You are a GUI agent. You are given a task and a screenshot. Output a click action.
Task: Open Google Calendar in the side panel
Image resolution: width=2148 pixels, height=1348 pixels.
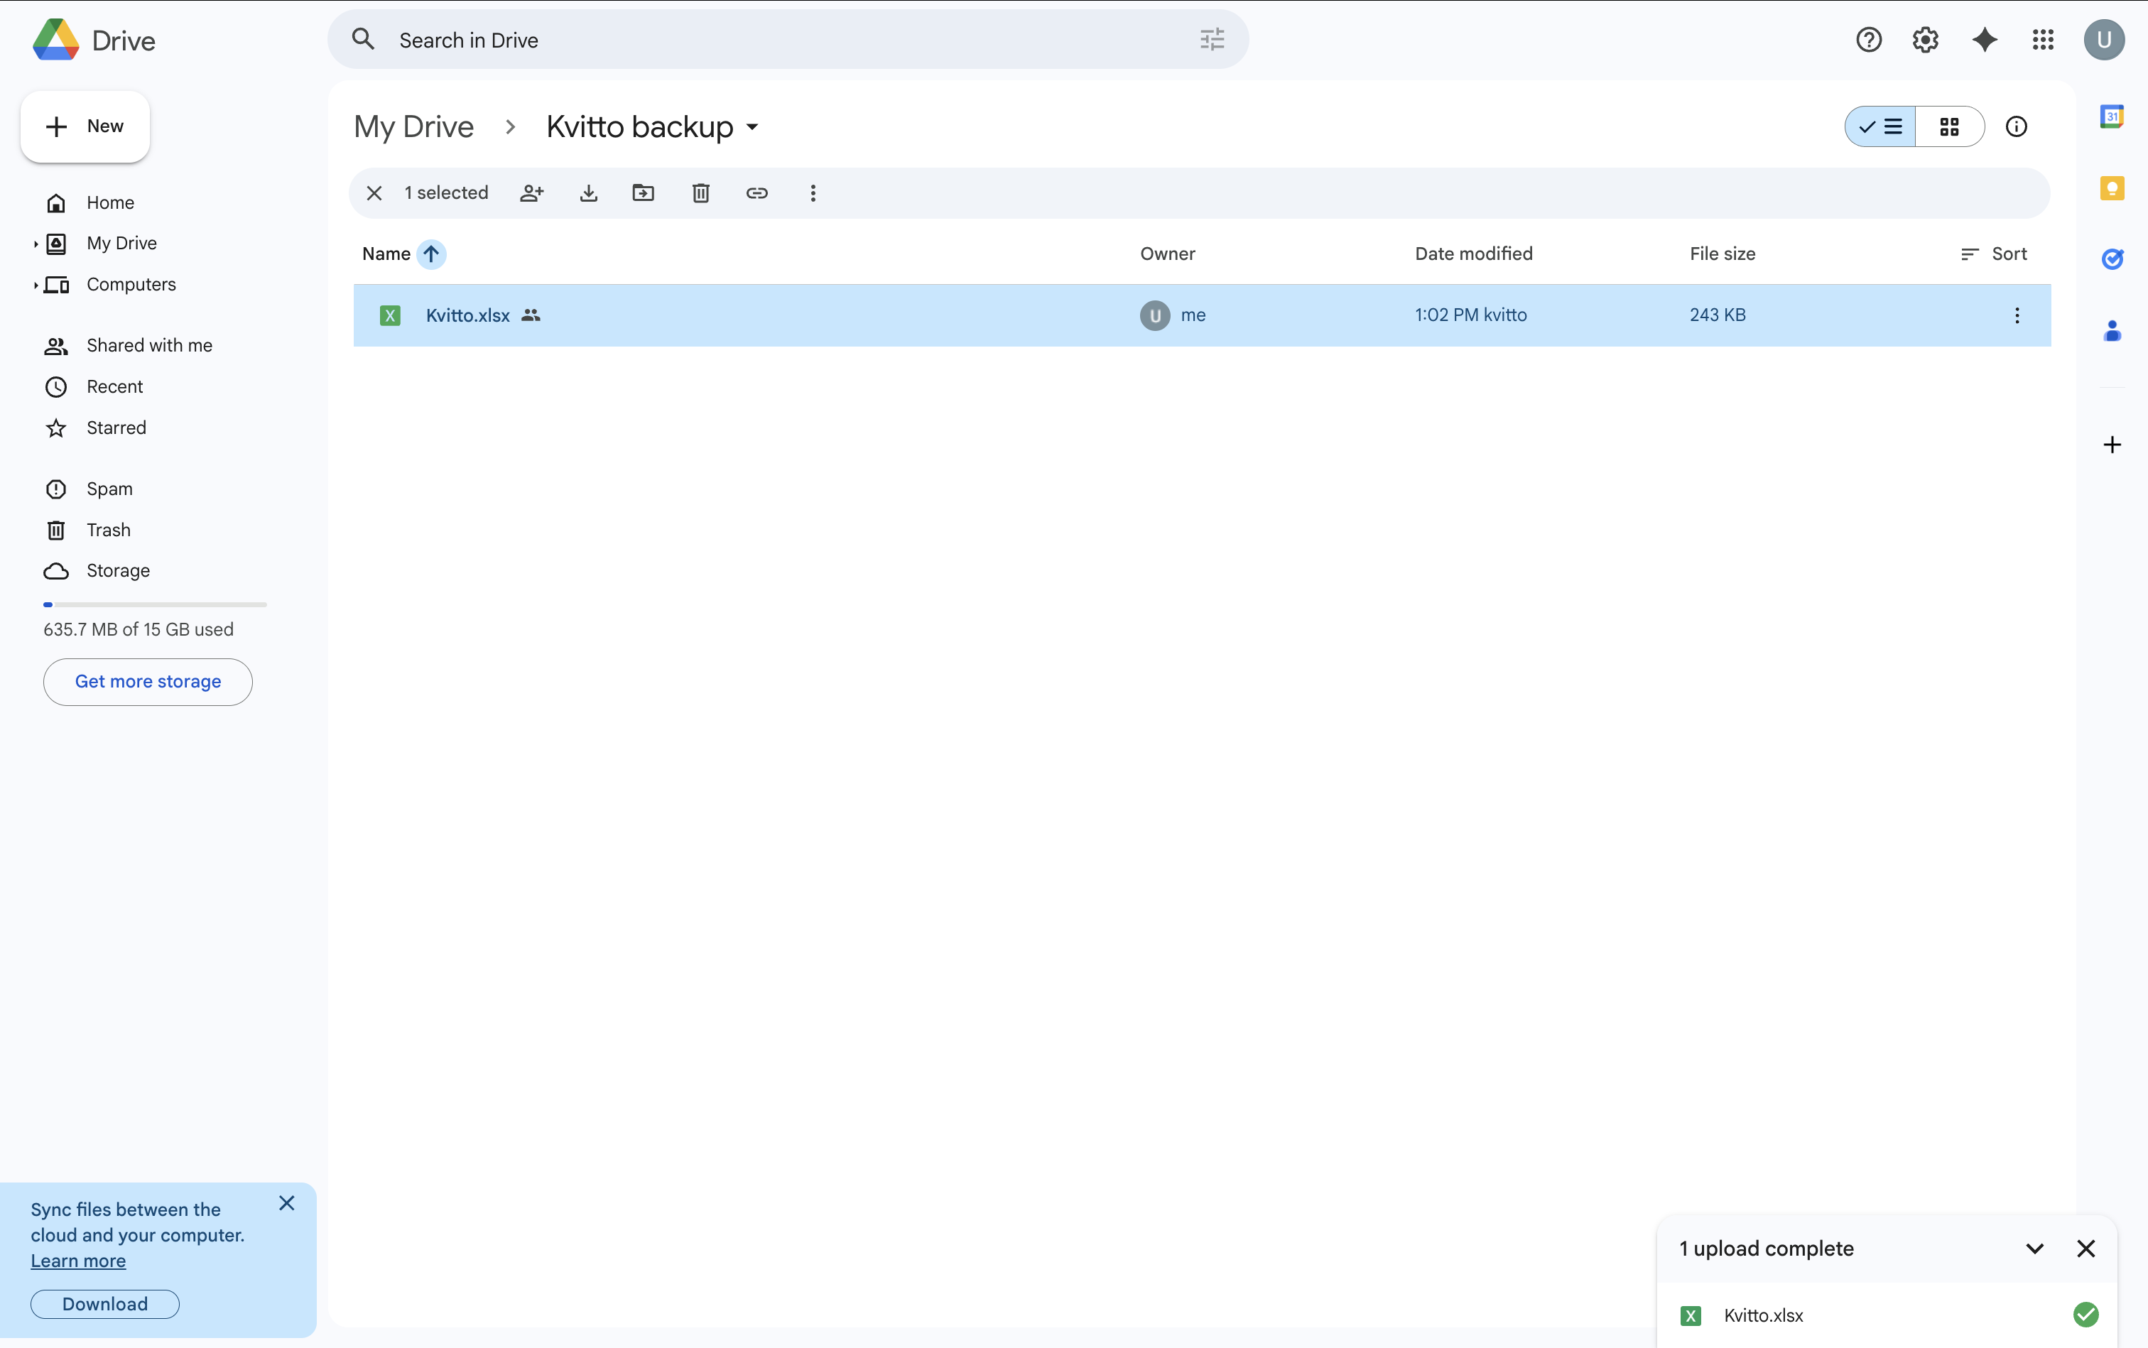coord(2112,116)
